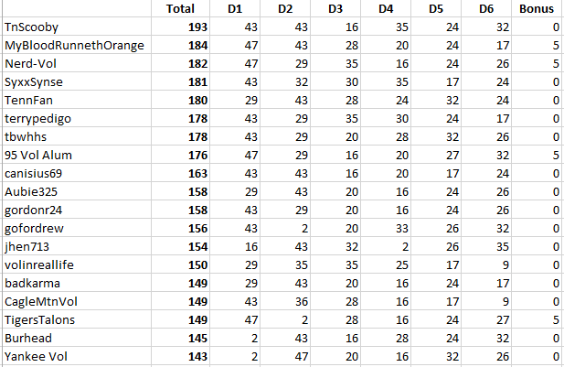Select the TnScooby name cell
This screenshot has width=564, height=367.
[31, 27]
